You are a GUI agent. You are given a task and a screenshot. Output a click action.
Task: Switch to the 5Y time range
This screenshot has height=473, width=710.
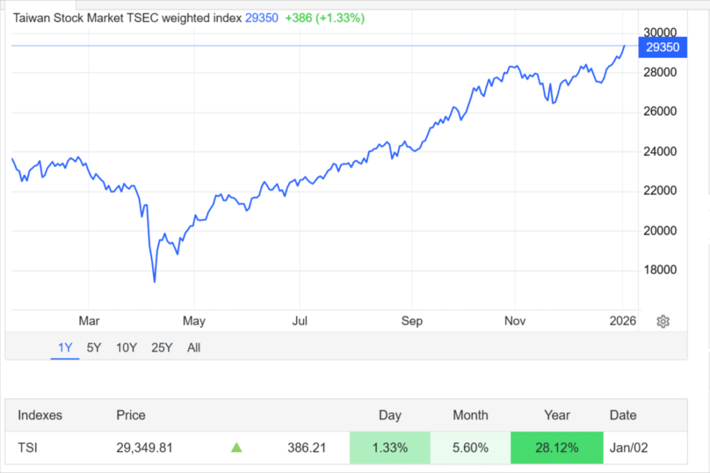click(x=94, y=348)
